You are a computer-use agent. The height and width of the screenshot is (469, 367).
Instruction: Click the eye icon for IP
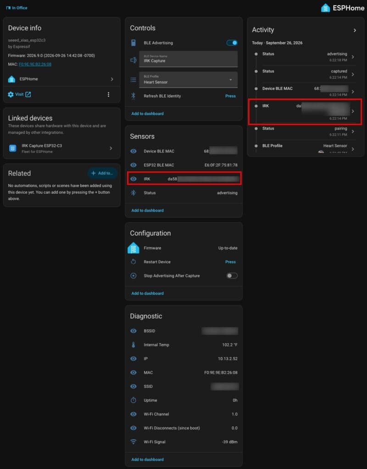[133, 359]
